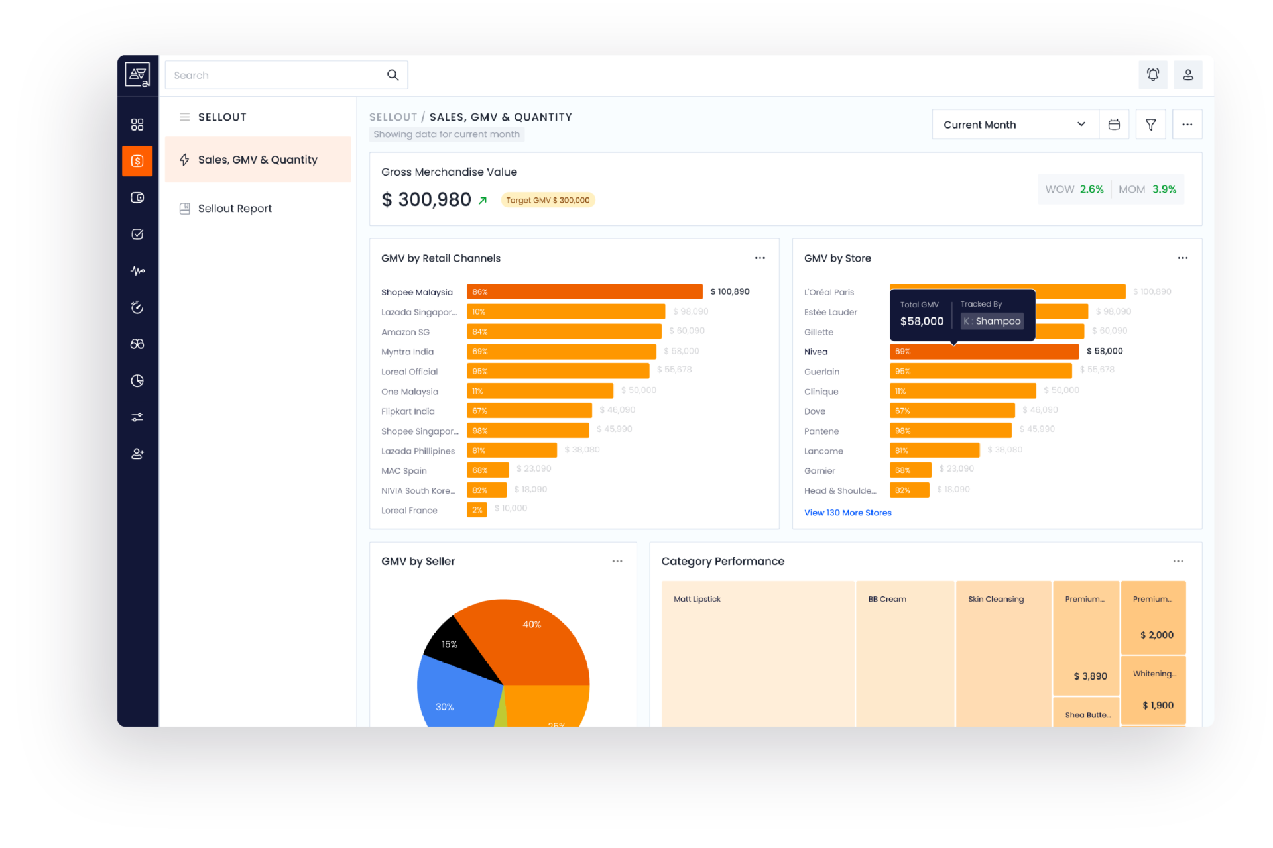Open the notification bell
This screenshot has width=1273, height=848.
coord(1153,75)
